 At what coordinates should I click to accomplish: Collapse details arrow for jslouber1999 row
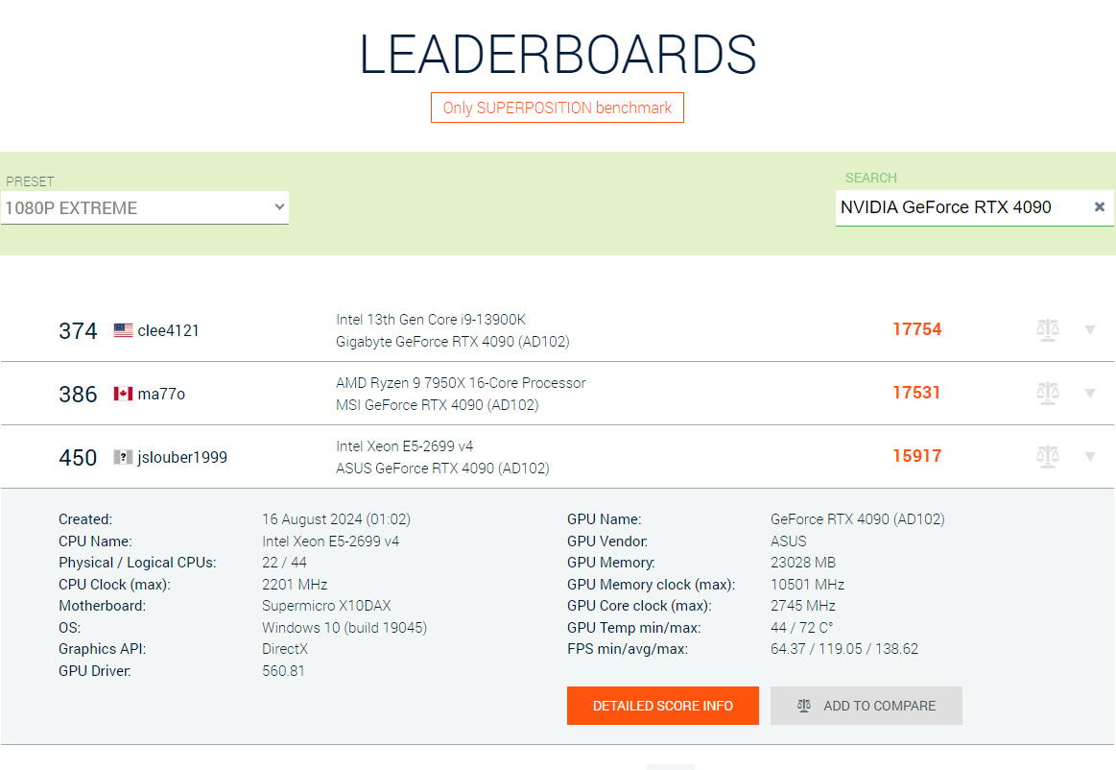[x=1090, y=457]
